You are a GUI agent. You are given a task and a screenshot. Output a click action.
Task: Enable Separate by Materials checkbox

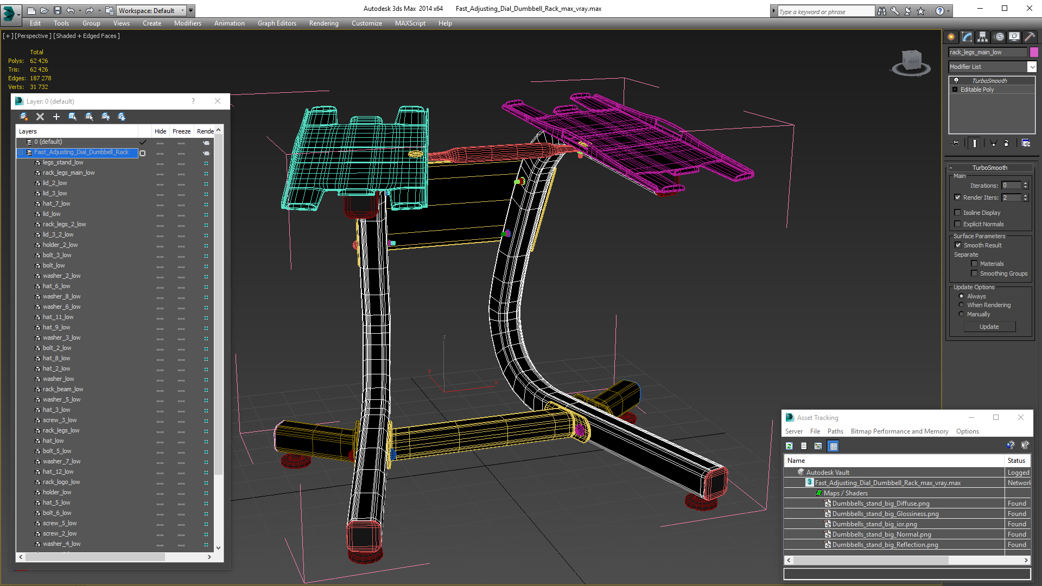click(974, 264)
